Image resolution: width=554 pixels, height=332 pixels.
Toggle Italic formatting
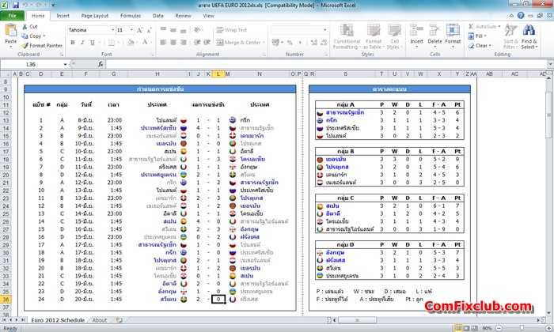click(82, 43)
